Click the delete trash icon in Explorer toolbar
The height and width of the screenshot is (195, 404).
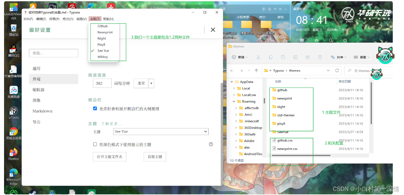pyautogui.click(x=320, y=57)
